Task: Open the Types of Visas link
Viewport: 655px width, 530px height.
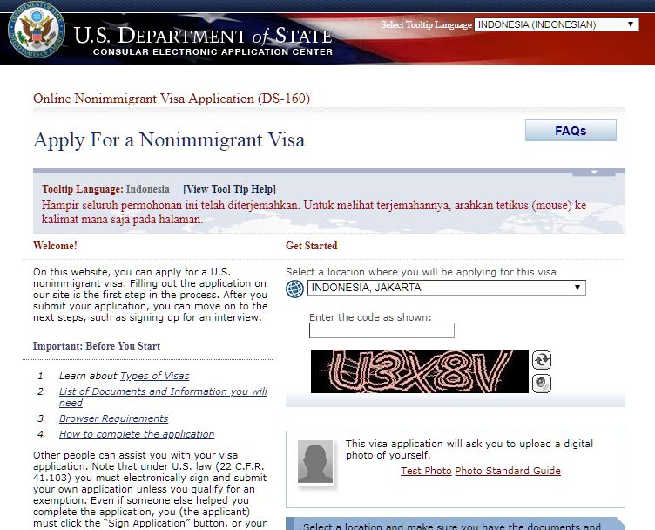Action: (154, 376)
